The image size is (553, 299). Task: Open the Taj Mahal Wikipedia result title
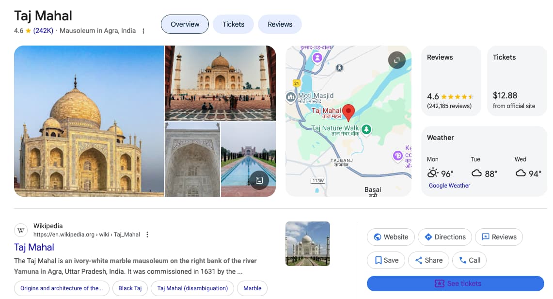34,247
